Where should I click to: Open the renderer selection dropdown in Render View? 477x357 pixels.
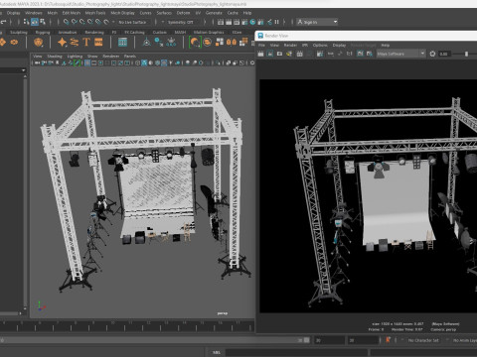pyautogui.click(x=400, y=54)
